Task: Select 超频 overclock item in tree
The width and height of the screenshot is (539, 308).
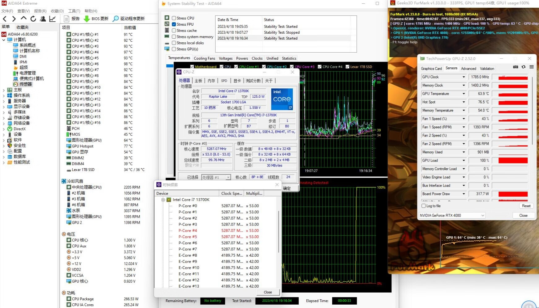Action: [21, 67]
